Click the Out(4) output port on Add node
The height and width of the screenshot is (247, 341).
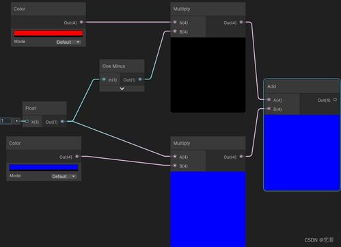pos(335,100)
